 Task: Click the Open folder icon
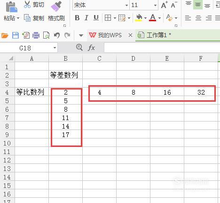[x=5, y=35]
